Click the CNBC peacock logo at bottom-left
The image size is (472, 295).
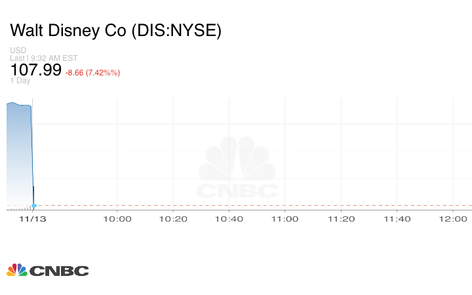[16, 269]
